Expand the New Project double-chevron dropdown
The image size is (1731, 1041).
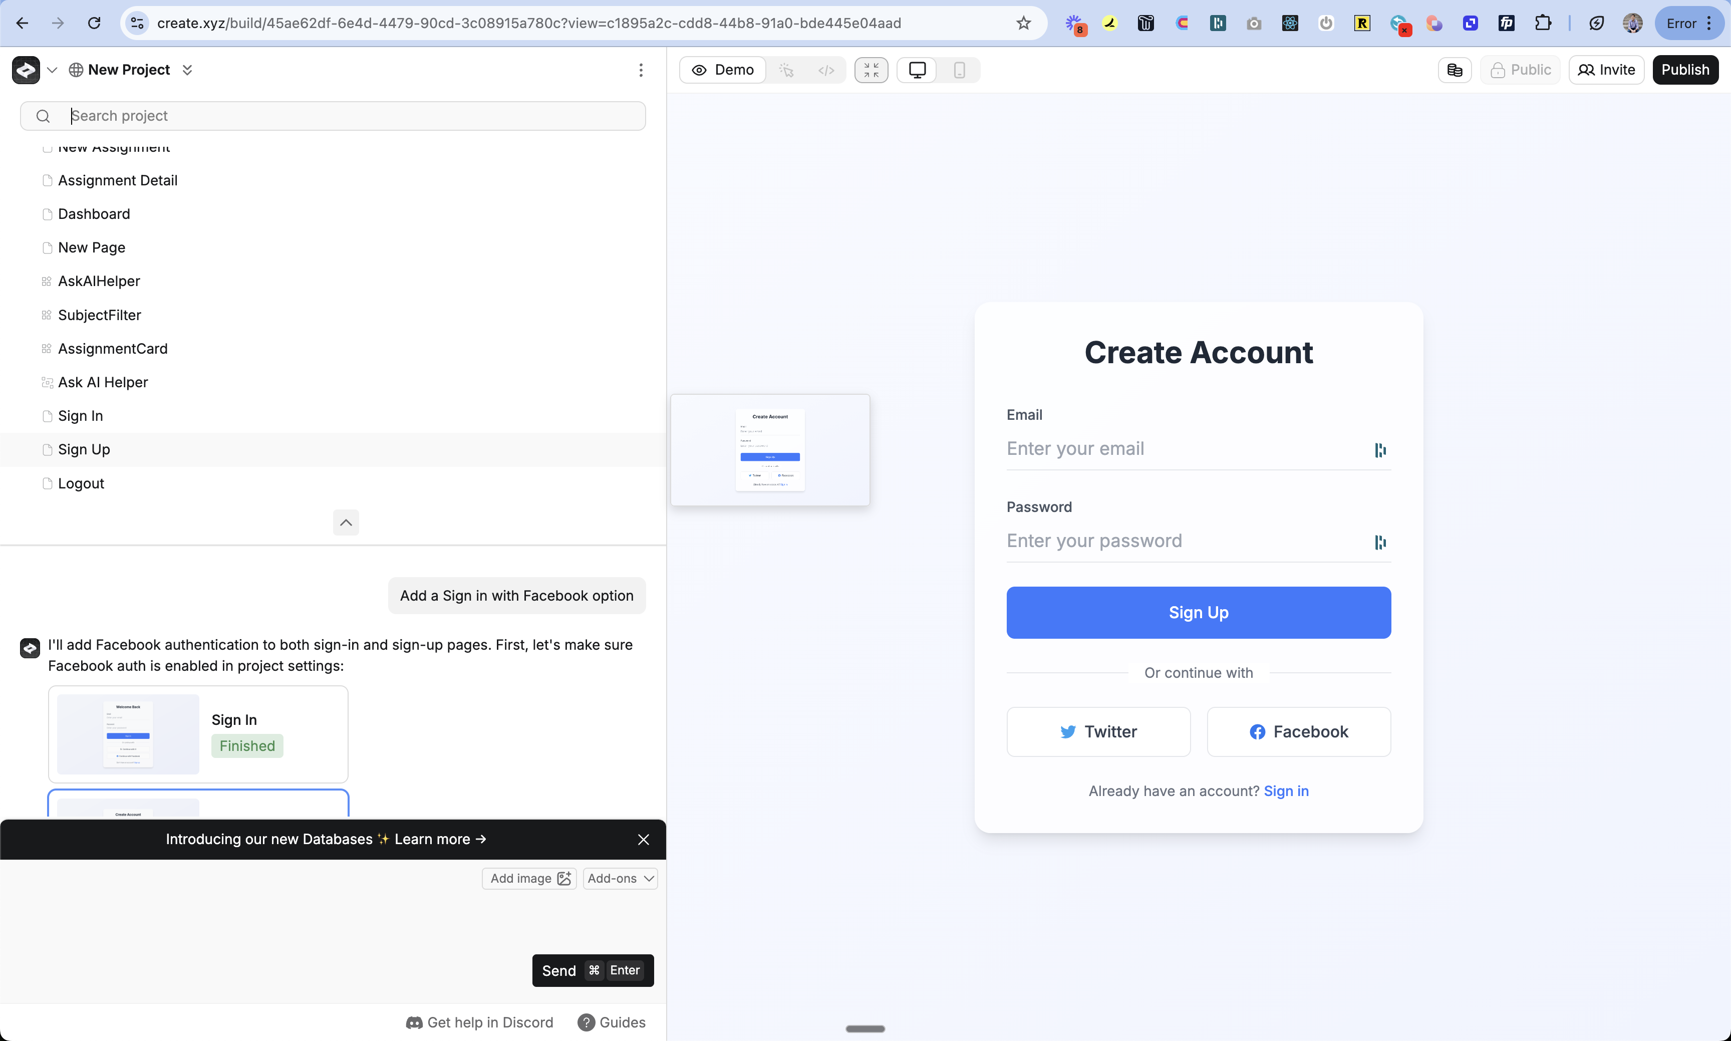[187, 70]
